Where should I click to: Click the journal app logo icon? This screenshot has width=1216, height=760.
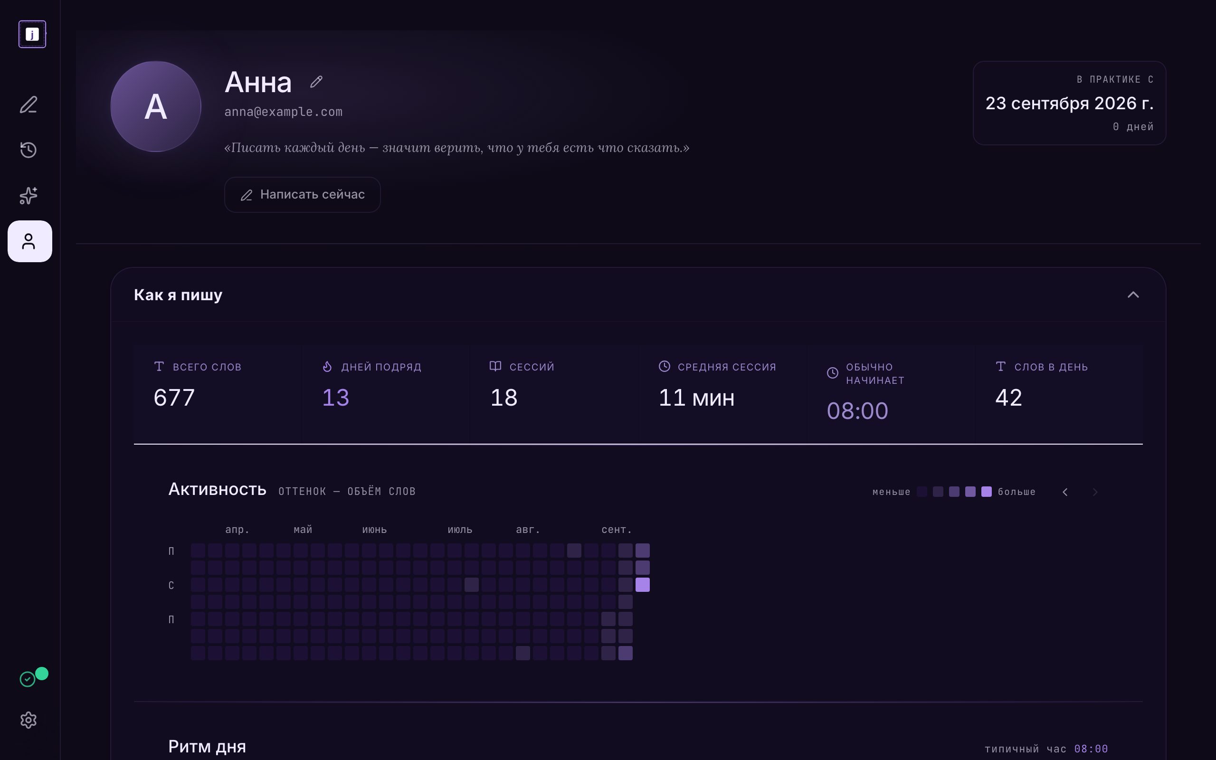32,34
